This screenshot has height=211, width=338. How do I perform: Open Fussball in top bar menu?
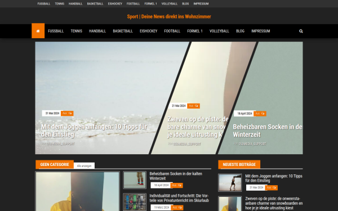(x=44, y=4)
